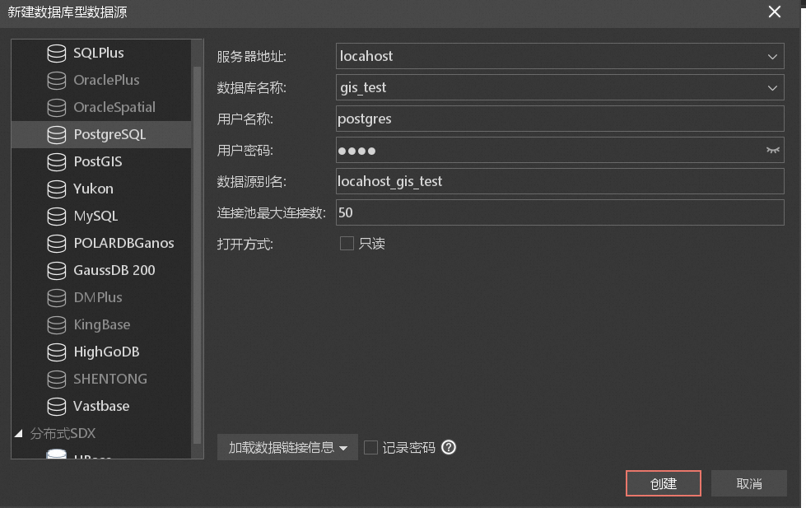Viewport: 806px width, 508px height.
Task: Click the MySQL database icon
Action: pos(57,216)
